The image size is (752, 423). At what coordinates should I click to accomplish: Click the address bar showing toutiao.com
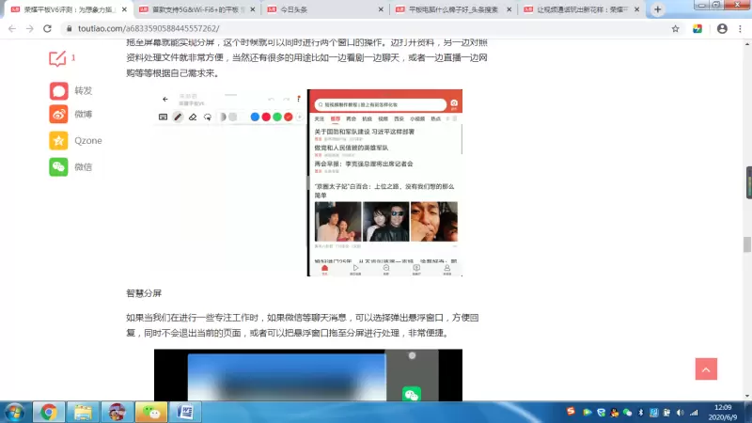(x=376, y=28)
